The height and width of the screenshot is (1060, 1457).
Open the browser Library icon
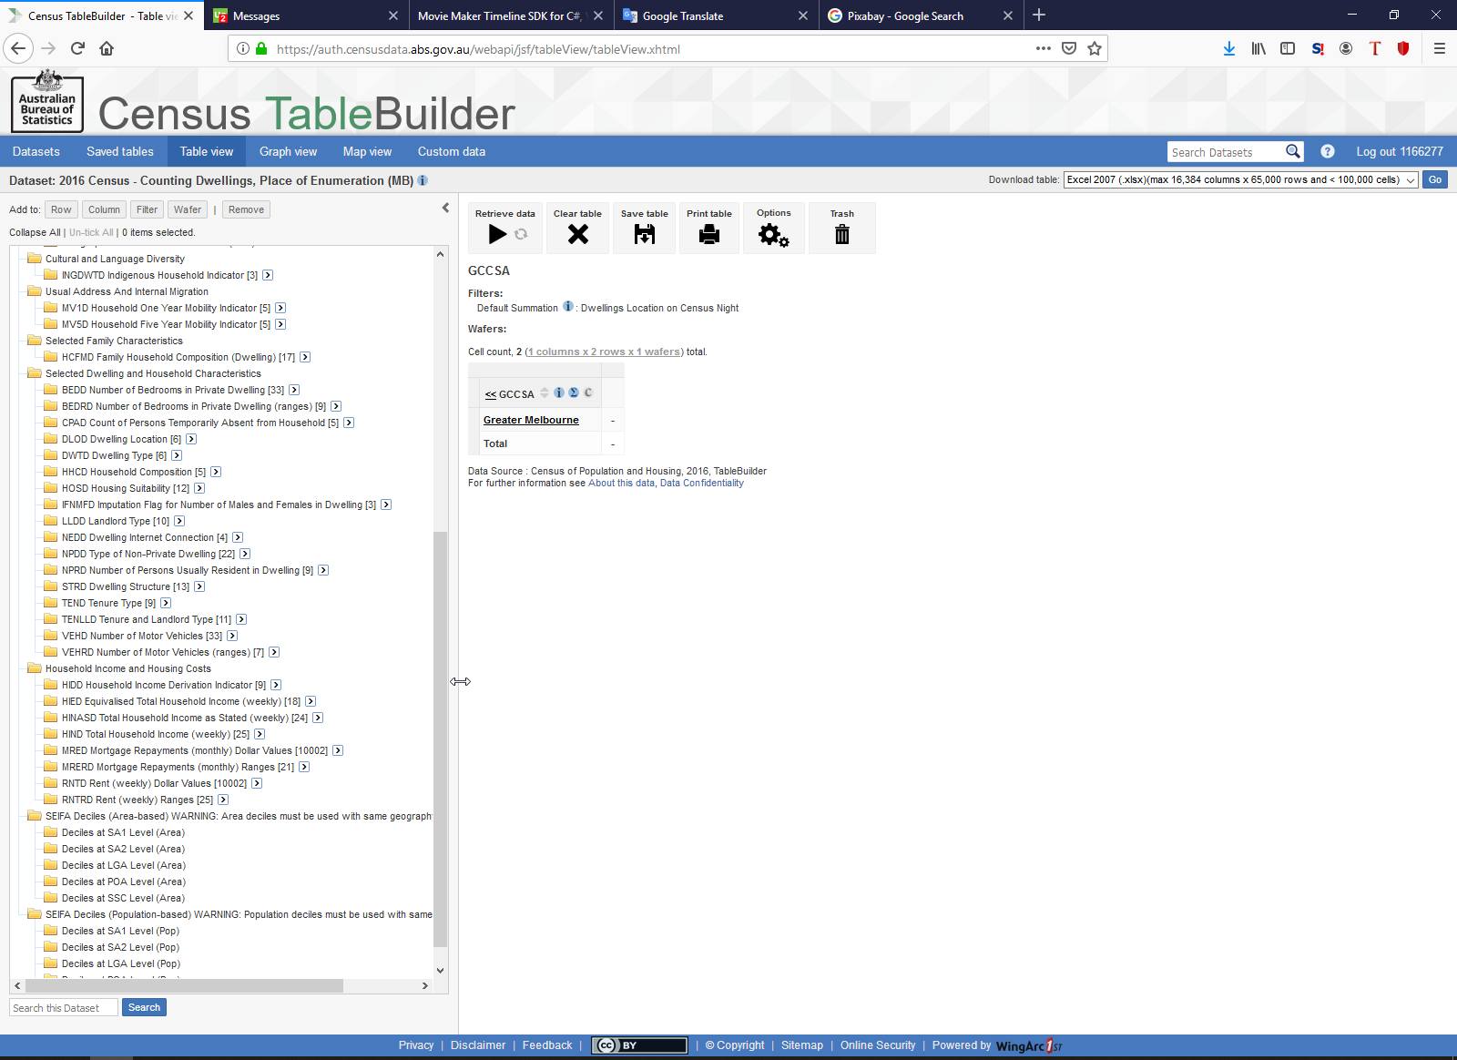click(x=1258, y=49)
